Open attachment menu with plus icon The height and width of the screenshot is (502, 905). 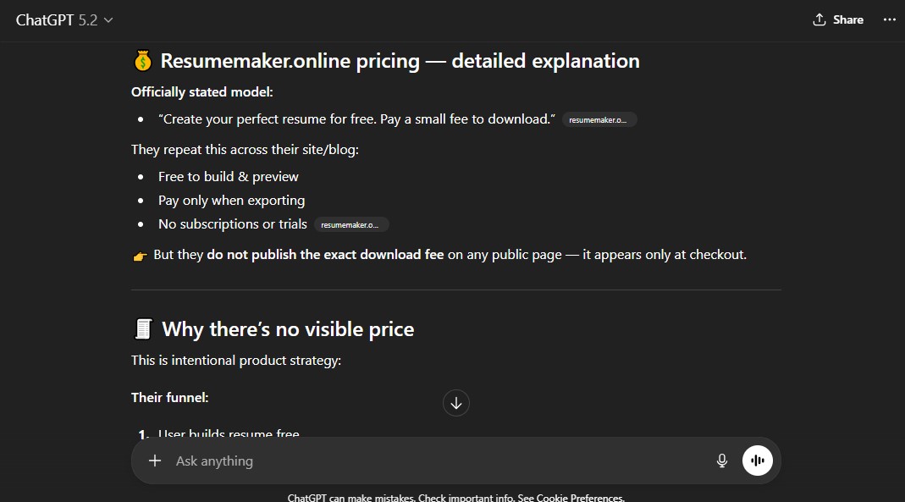[x=155, y=461]
